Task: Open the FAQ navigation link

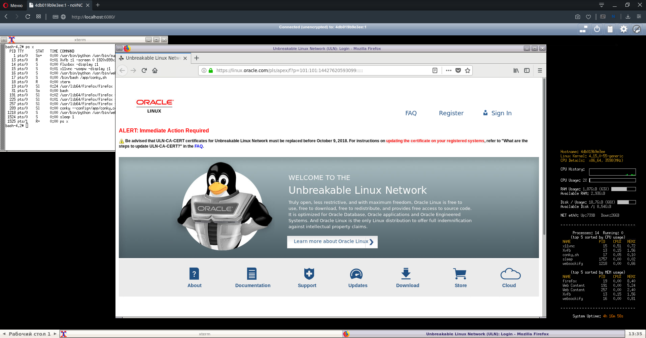Action: [411, 113]
